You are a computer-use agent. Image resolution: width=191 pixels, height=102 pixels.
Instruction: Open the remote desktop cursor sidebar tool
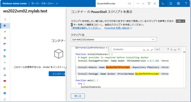click(5, 69)
